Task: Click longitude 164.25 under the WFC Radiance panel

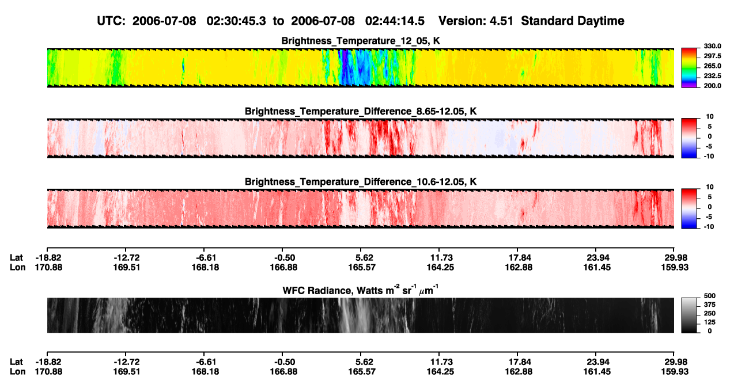Action: pos(441,372)
